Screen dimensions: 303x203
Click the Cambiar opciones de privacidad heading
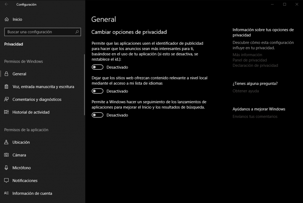click(129, 32)
